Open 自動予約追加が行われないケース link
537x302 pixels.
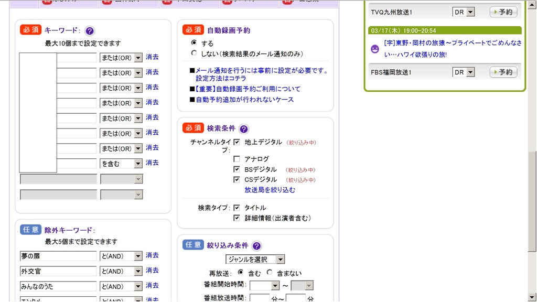pyautogui.click(x=244, y=100)
